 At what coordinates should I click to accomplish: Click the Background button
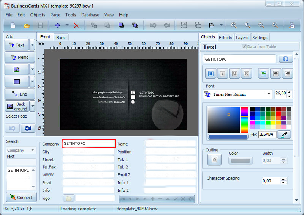tap(17, 106)
